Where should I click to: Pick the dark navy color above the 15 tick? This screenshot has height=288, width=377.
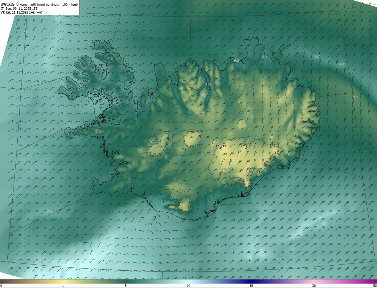(251, 282)
